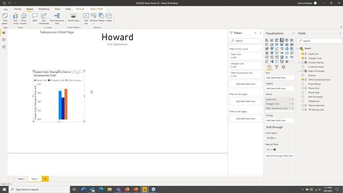Screen dimensions: 343x193
Task: Click New visual in the ribbon
Action: click(16, 19)
